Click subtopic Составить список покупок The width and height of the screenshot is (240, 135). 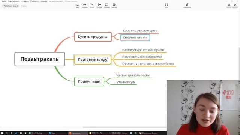click(x=140, y=31)
